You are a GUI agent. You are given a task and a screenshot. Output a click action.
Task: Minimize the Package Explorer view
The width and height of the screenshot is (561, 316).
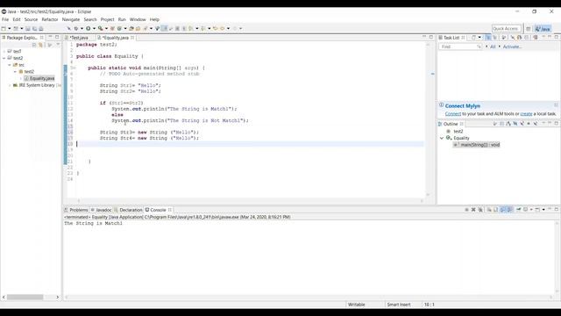click(50, 37)
